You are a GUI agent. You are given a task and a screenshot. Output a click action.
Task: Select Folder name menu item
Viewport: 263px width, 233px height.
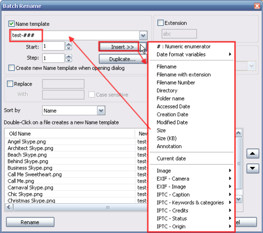(192, 99)
